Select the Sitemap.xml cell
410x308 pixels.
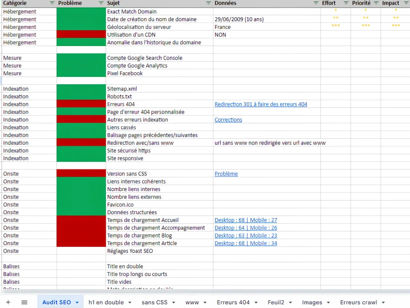159,89
